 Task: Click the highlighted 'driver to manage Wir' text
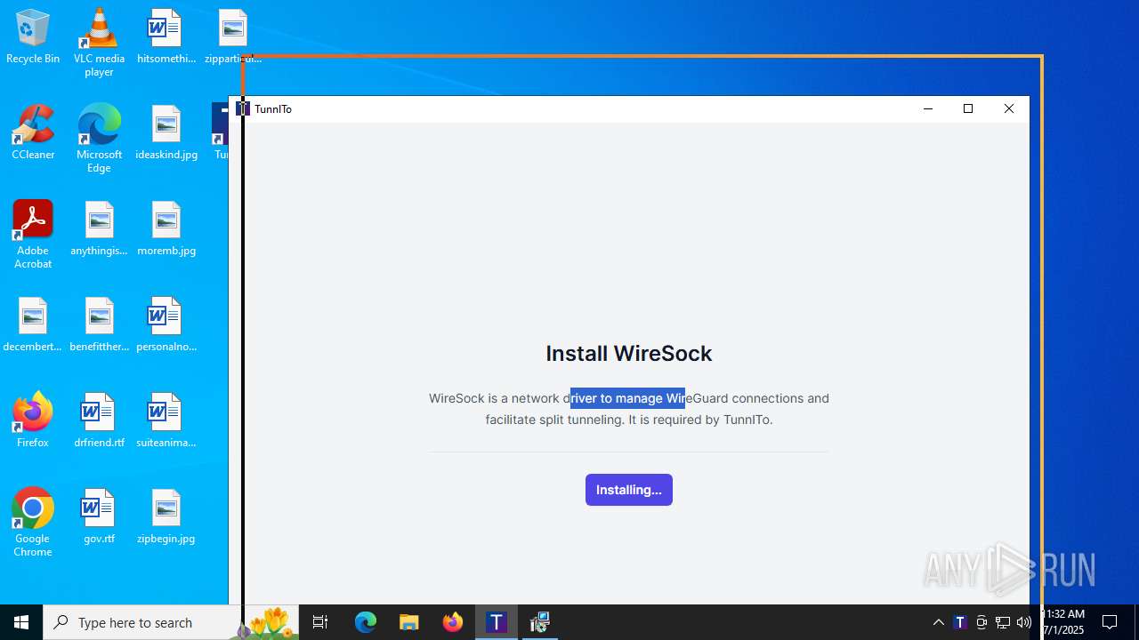627,398
